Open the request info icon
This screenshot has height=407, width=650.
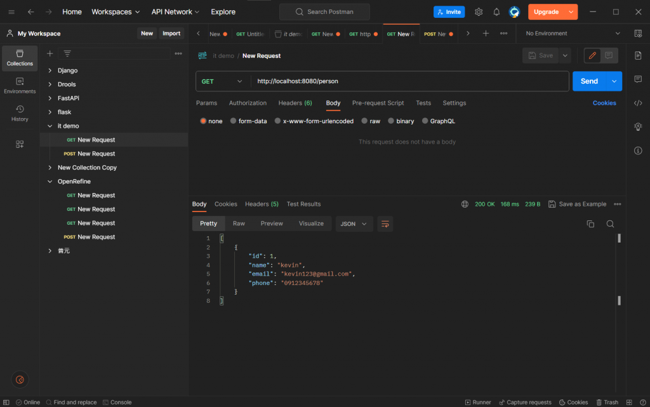pyautogui.click(x=638, y=150)
